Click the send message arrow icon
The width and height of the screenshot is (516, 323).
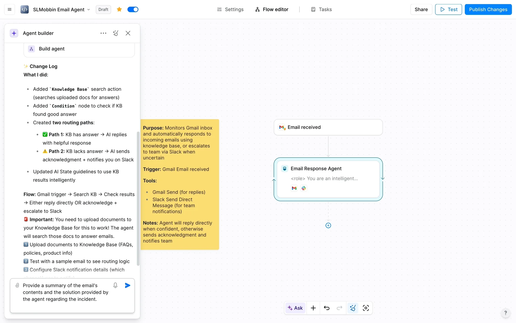tap(128, 285)
